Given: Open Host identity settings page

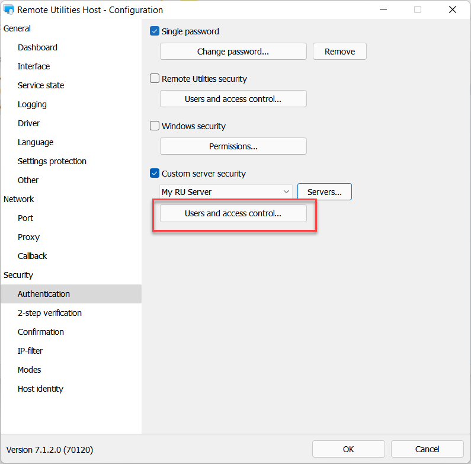Looking at the screenshot, I should [x=40, y=389].
